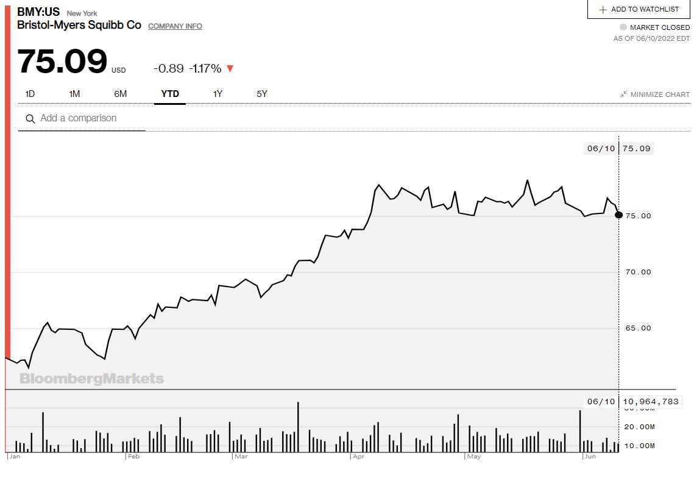Show the 5Y price history
The width and height of the screenshot is (694, 478).
[262, 94]
